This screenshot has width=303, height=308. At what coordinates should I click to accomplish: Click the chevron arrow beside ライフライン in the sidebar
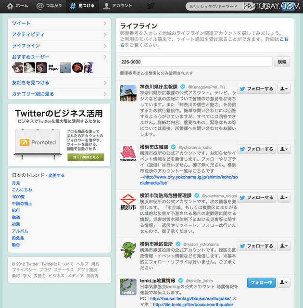pos(105,46)
